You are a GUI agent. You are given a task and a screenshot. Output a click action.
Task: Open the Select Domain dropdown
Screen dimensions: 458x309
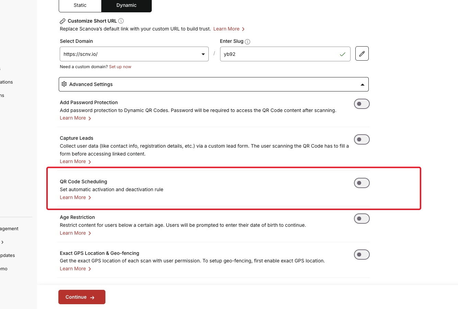(134, 54)
